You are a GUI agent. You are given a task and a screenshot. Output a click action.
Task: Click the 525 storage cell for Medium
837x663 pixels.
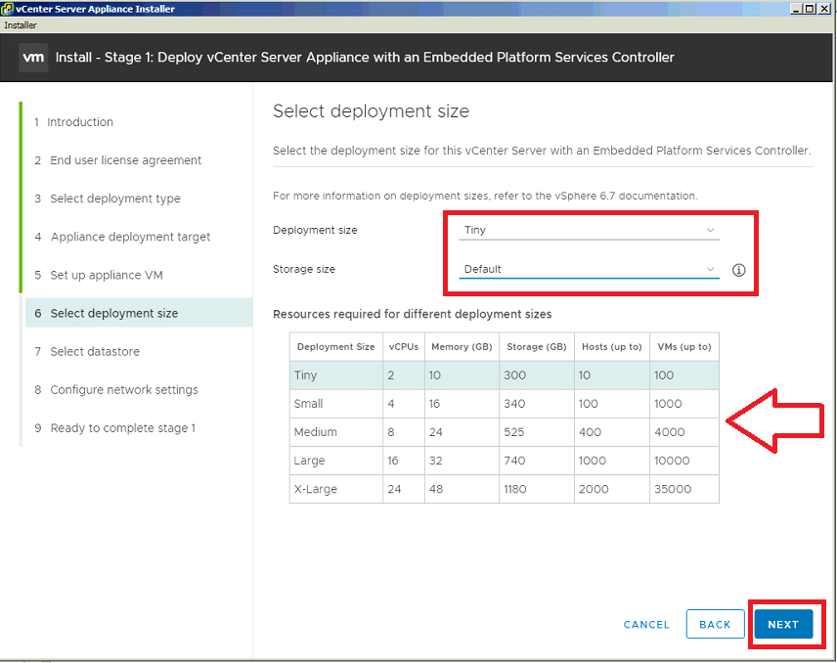pos(537,432)
